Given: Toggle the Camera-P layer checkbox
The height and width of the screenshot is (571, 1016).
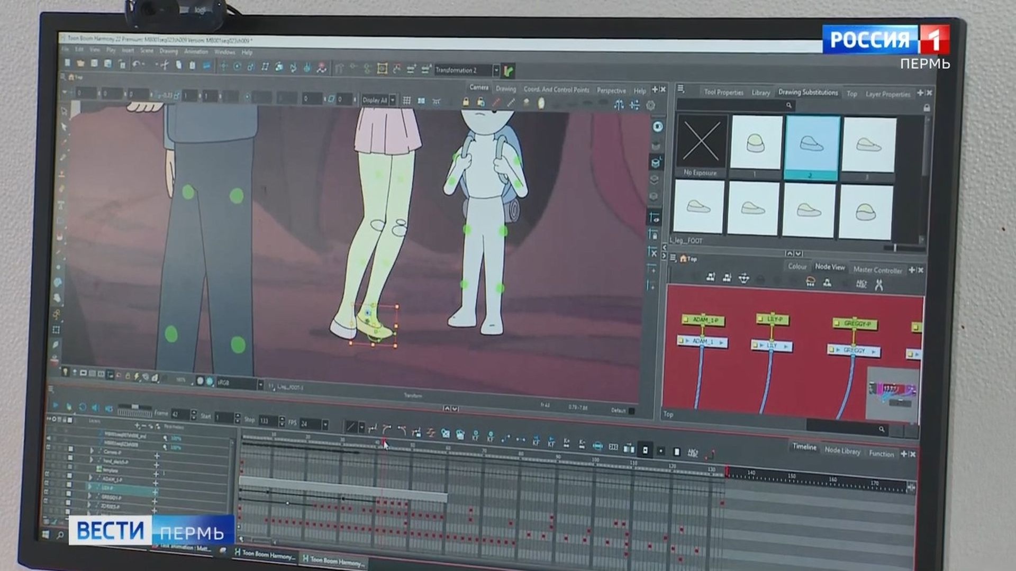Looking at the screenshot, I should (x=70, y=449).
